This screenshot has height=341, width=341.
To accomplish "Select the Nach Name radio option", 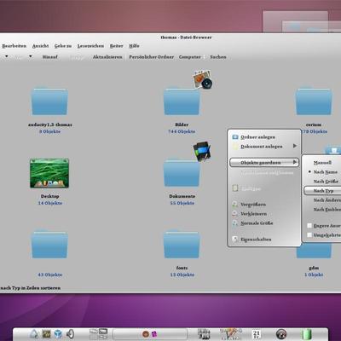I will [322, 172].
